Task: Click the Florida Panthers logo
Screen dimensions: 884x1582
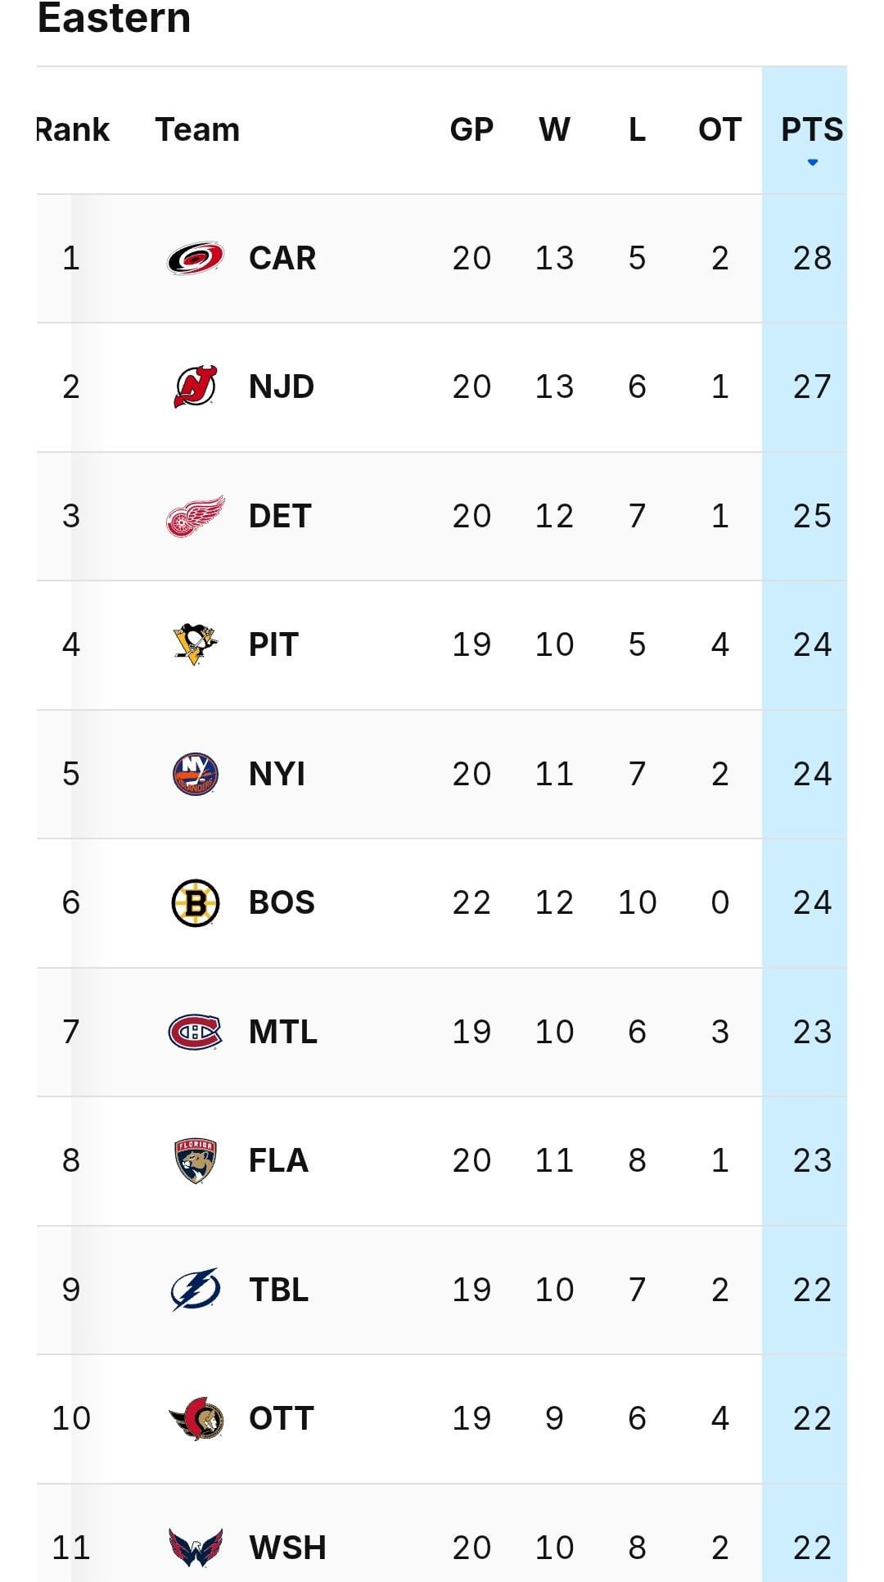Action: click(196, 1160)
